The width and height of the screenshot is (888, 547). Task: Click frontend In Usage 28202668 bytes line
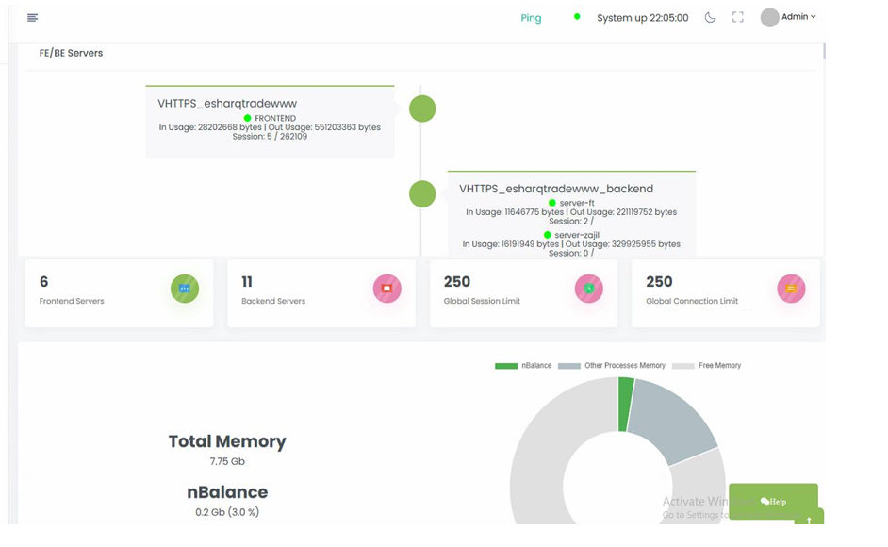click(270, 127)
